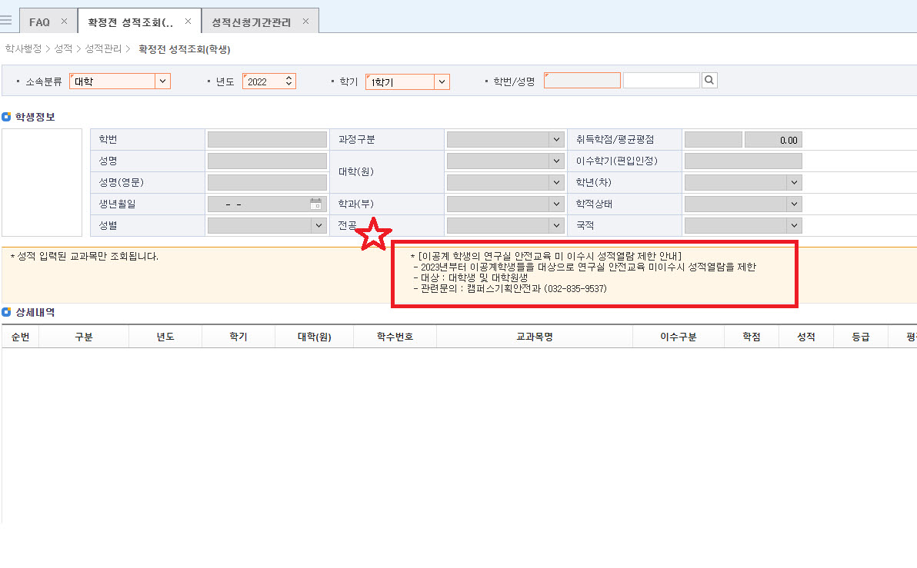Click the 교과목명 column header
The width and height of the screenshot is (917, 568).
point(534,337)
